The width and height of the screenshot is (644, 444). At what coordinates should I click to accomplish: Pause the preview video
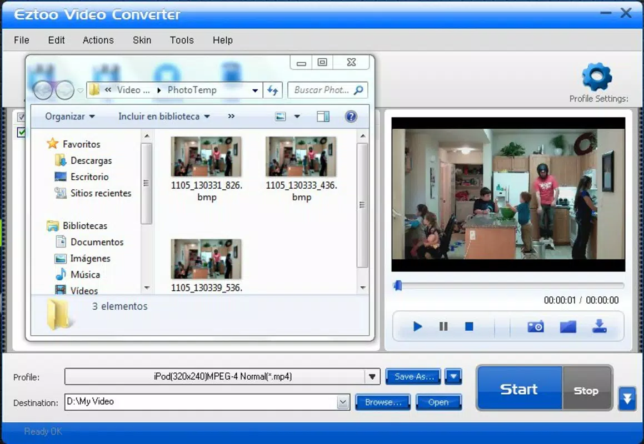point(443,327)
